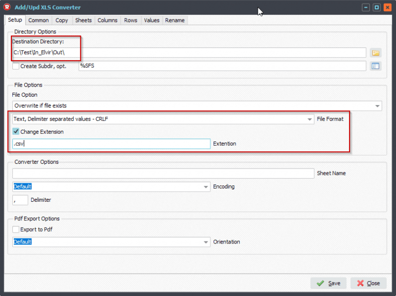Open variables list icon beside %SFS field
The width and height of the screenshot is (396, 296).
(375, 66)
